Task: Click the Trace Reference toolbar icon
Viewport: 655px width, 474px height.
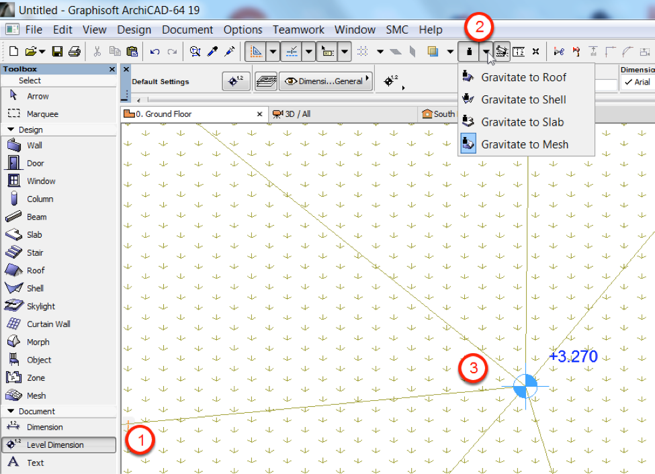Action: point(433,52)
